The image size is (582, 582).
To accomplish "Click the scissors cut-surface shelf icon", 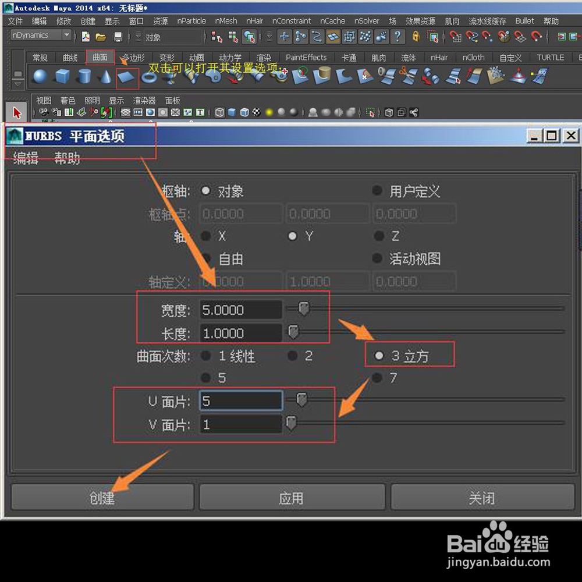I will [408, 76].
